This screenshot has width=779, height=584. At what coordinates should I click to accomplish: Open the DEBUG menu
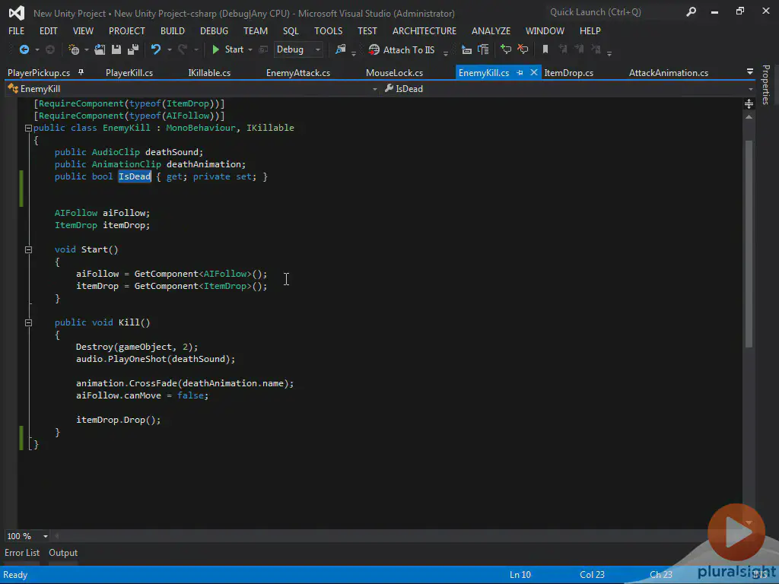[214, 30]
